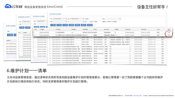Open the www.51ycj.com link in the footer
This screenshot has height=98, width=175.
(x=137, y=96)
